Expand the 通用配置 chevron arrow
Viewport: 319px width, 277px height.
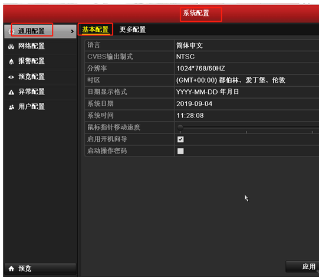(x=72, y=31)
